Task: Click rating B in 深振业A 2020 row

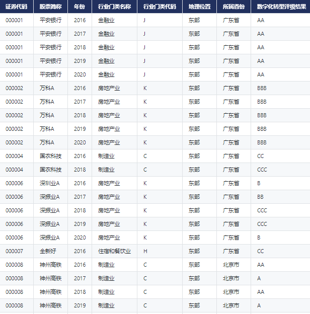Action: 259,238
